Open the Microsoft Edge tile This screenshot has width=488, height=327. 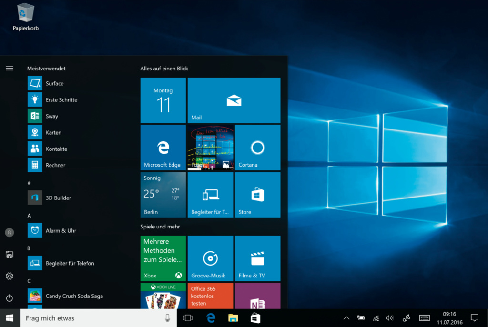[x=163, y=148]
